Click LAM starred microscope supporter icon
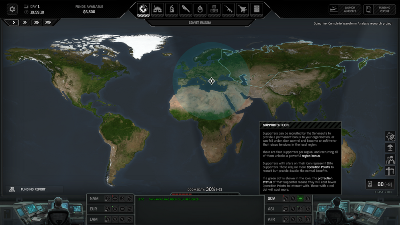 pyautogui.click(x=107, y=219)
